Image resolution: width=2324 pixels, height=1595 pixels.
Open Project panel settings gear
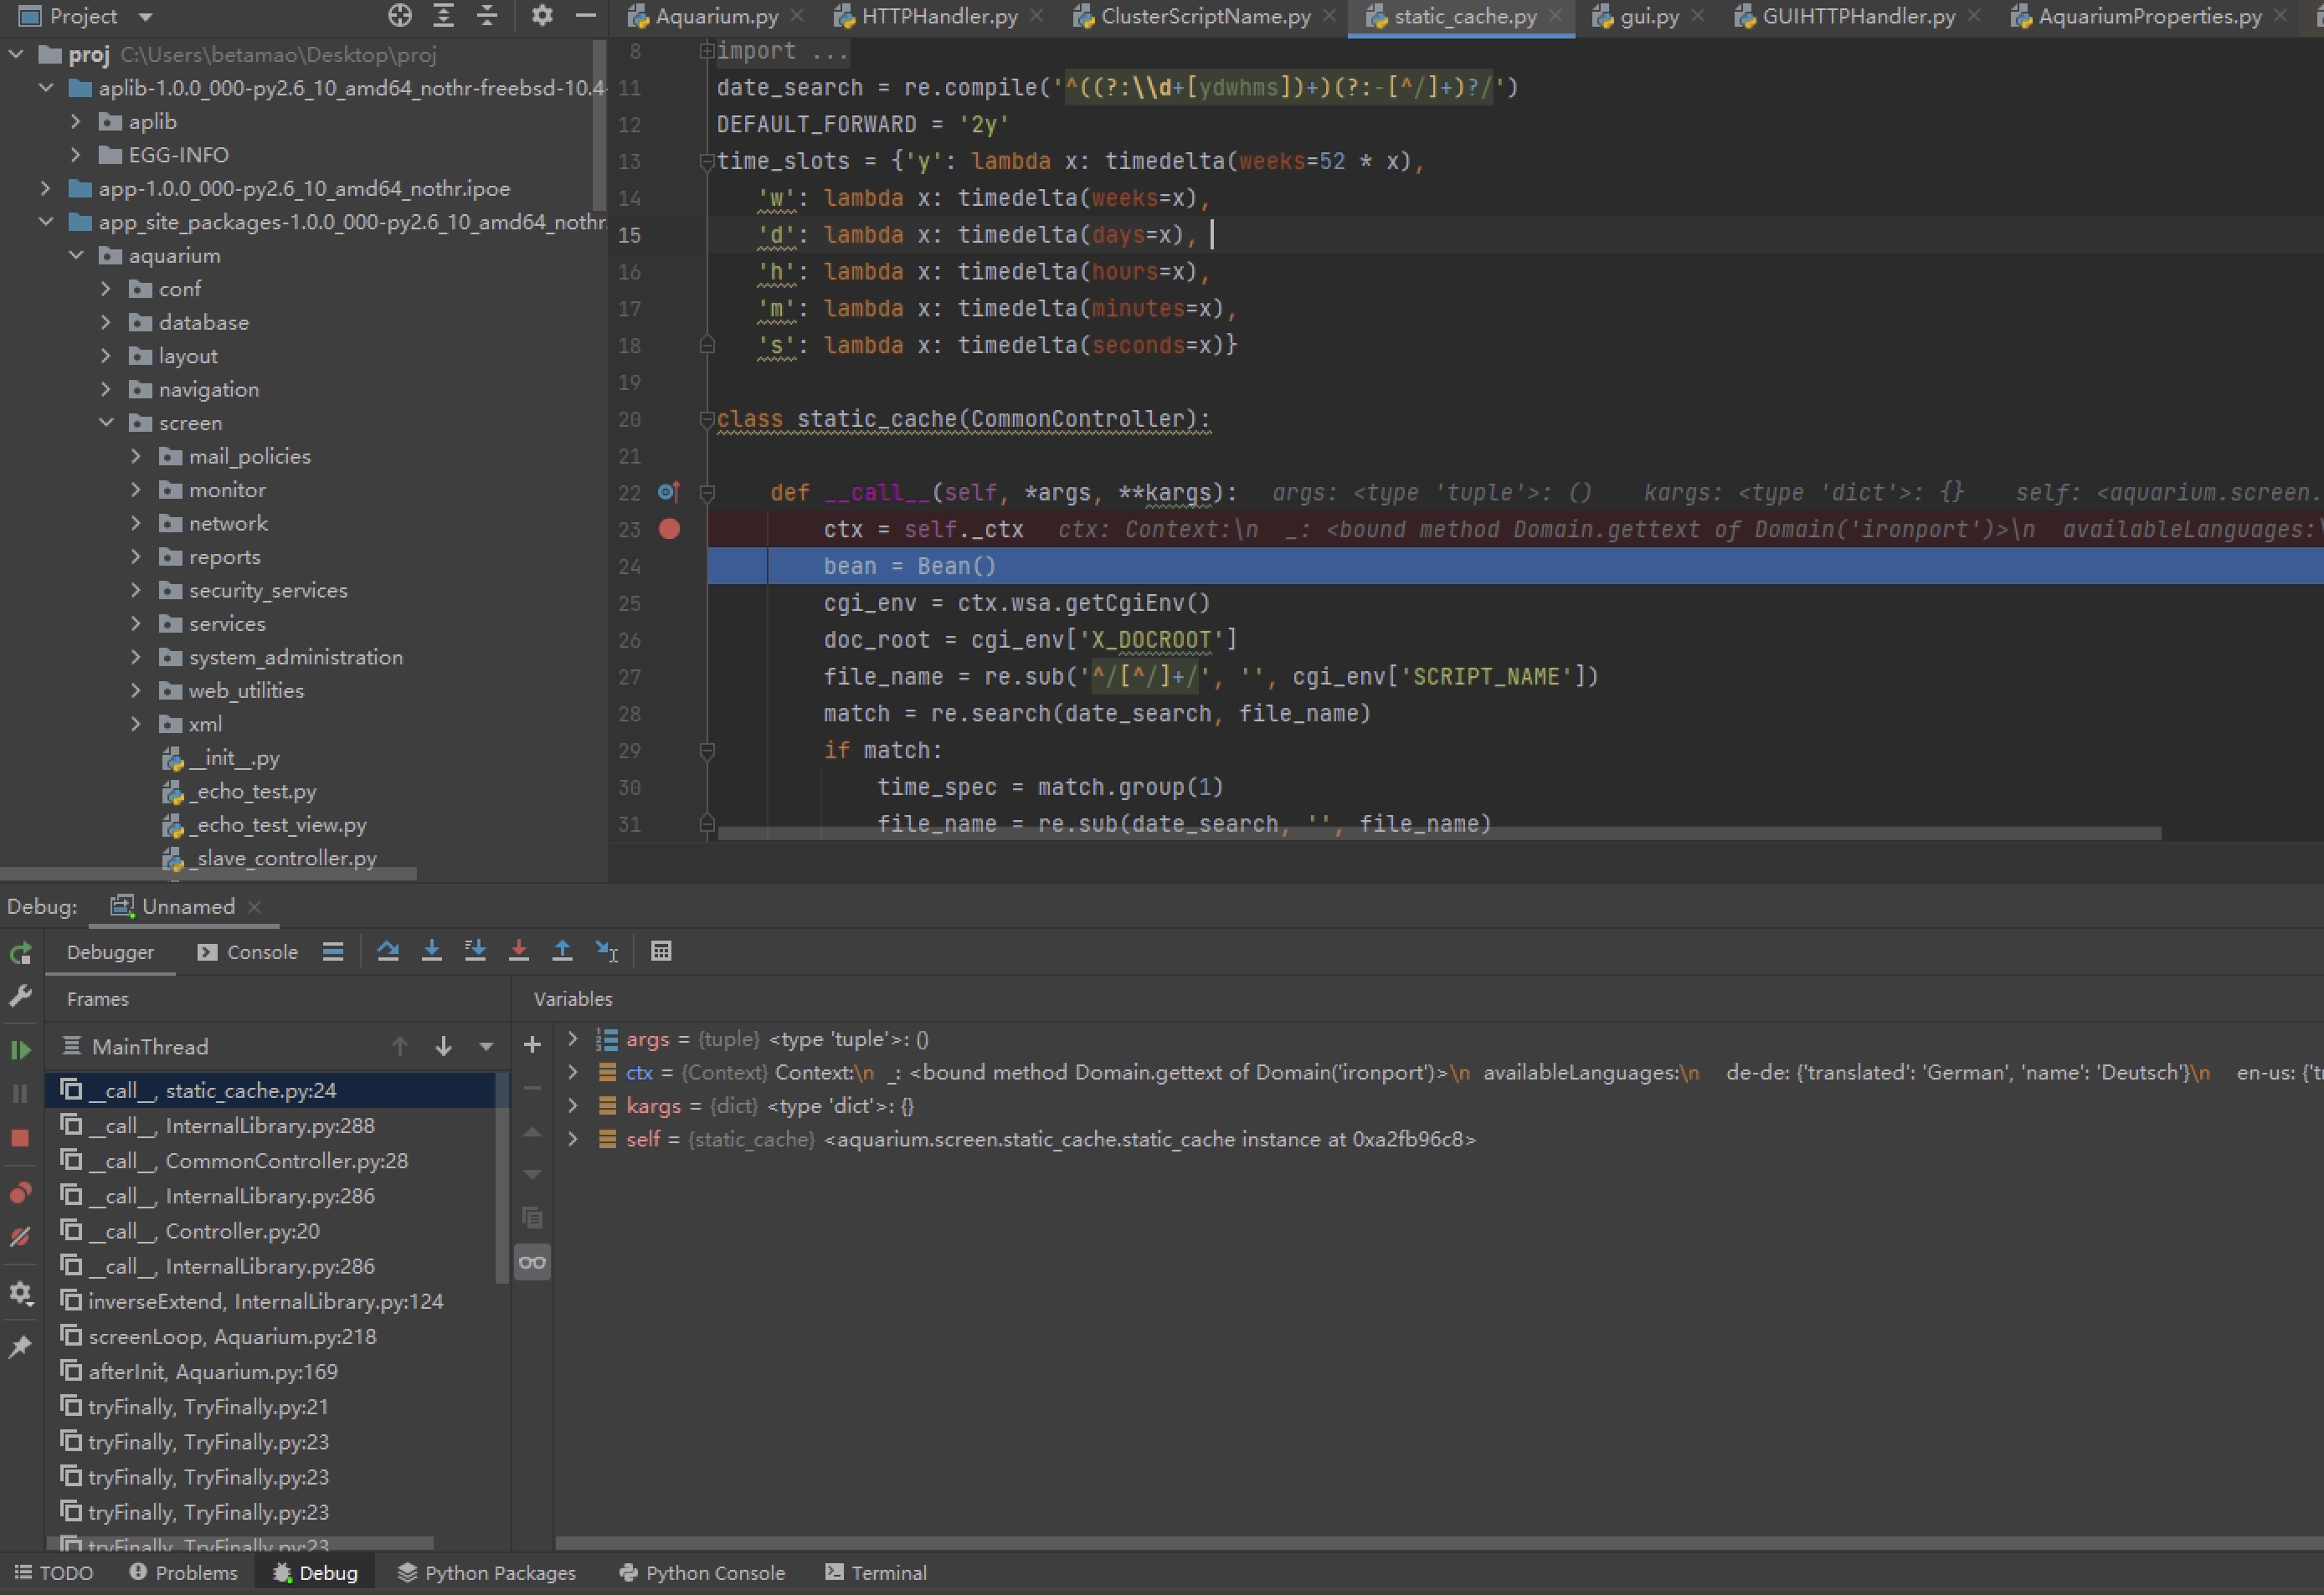pos(541,15)
